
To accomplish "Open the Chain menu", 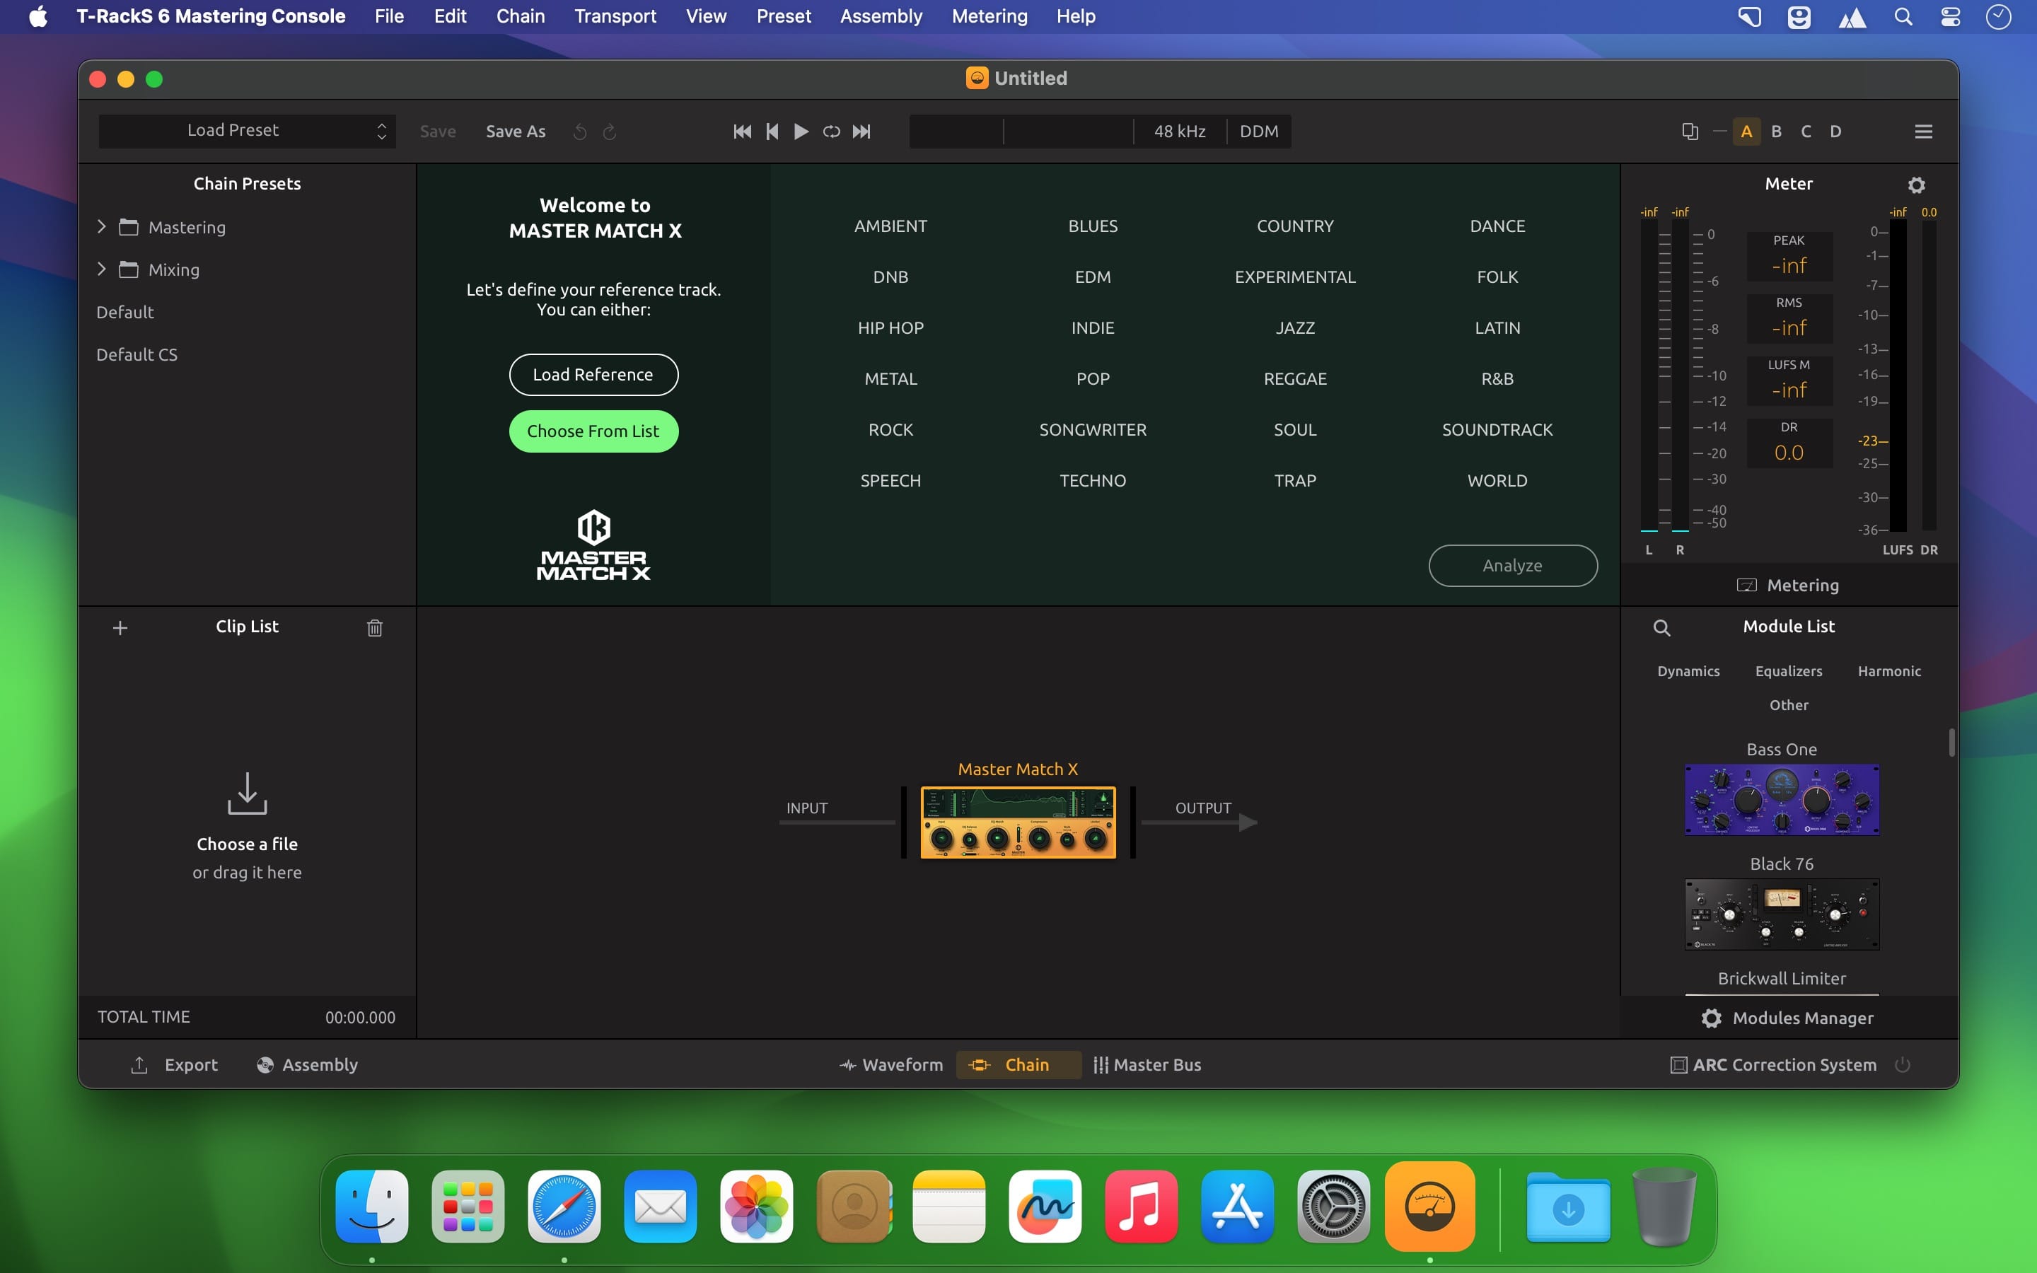I will tap(520, 16).
